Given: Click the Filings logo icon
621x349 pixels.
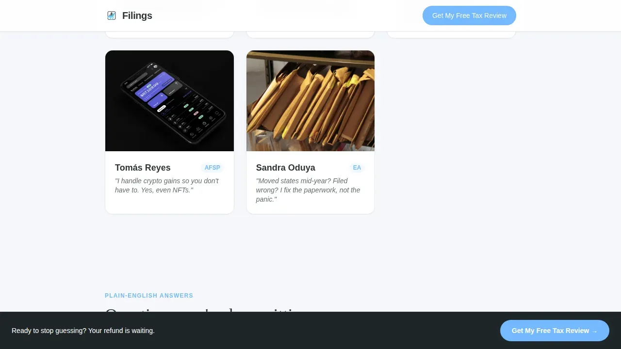Looking at the screenshot, I should point(112,16).
